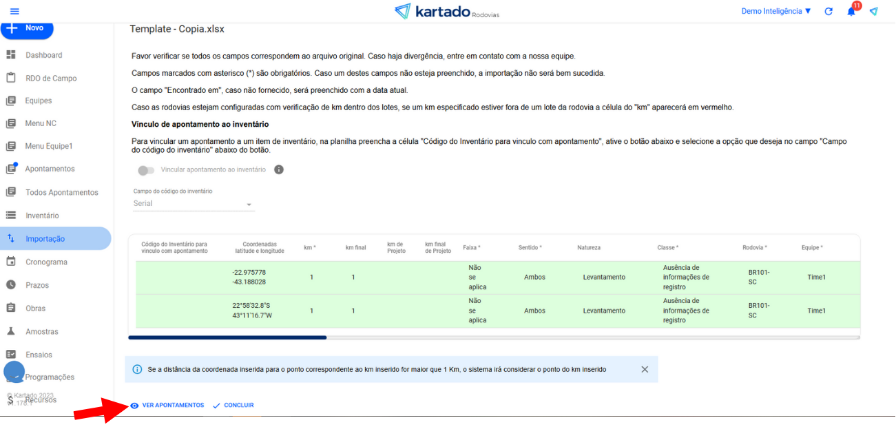Viewport: 896px width, 438px height.
Task: Open the Importação menu item
Action: point(45,239)
